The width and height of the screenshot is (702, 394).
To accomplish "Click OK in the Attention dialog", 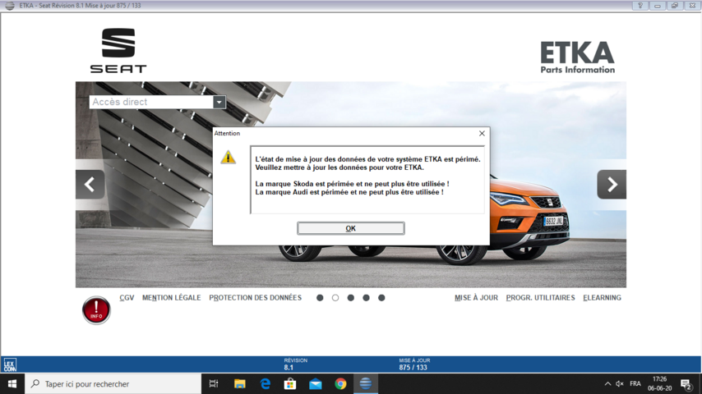I will [350, 228].
